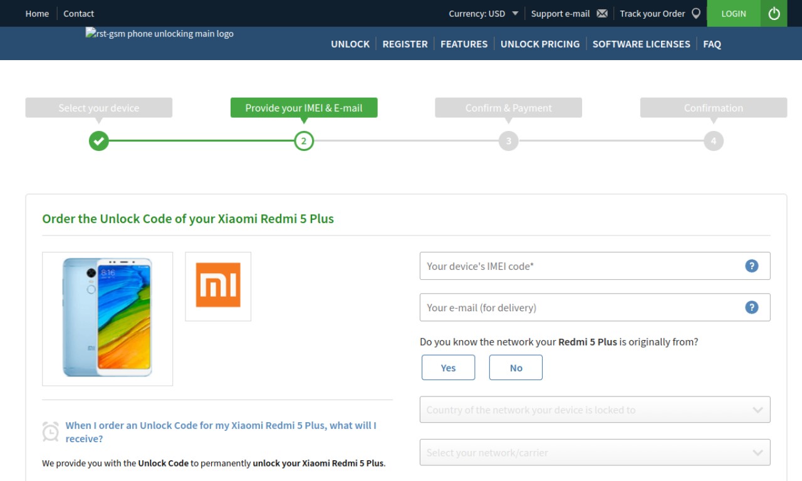Click the 'what will I receive?' question heading
The width and height of the screenshot is (802, 481).
[x=221, y=432]
